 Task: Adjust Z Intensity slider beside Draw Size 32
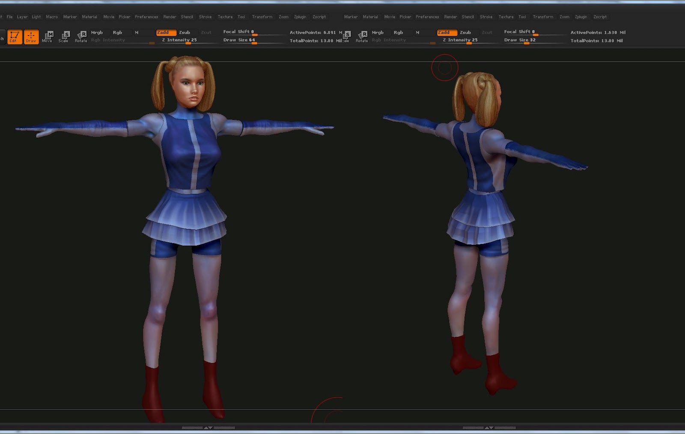pyautogui.click(x=468, y=40)
